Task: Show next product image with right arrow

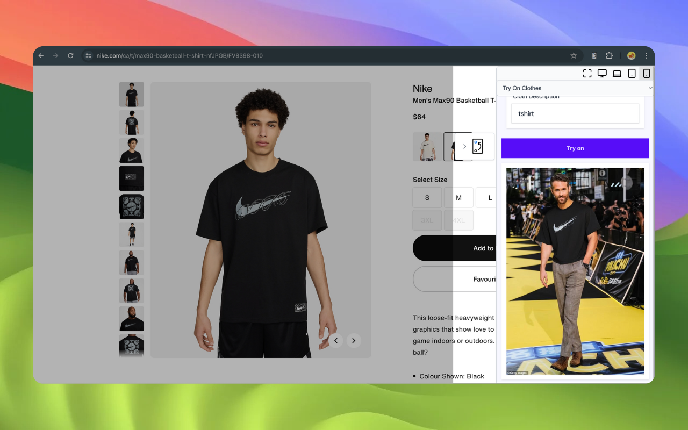Action: pyautogui.click(x=353, y=340)
